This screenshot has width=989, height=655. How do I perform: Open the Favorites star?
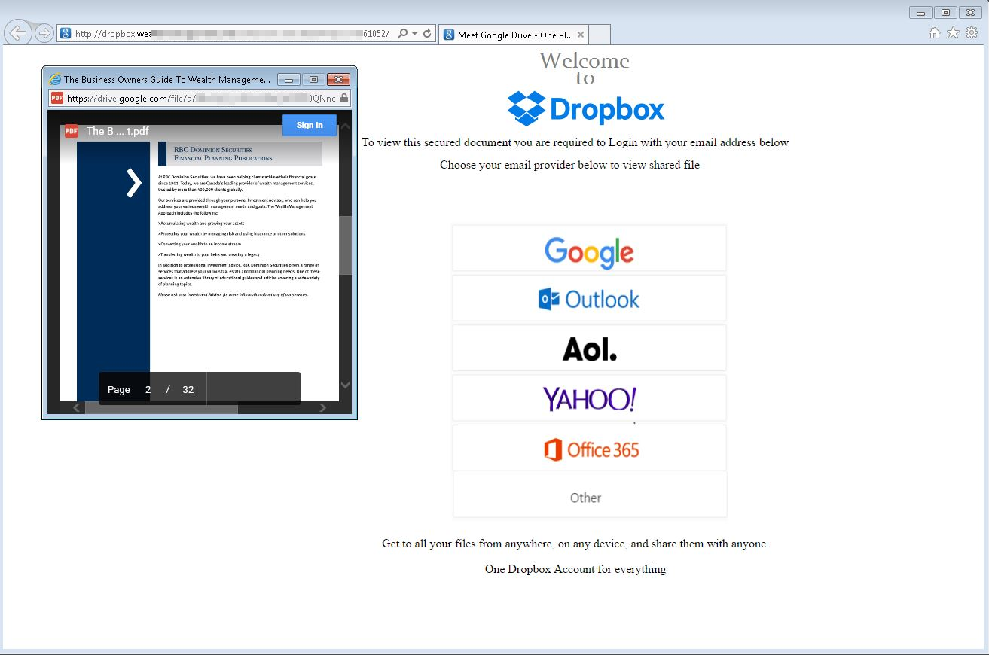coord(953,32)
